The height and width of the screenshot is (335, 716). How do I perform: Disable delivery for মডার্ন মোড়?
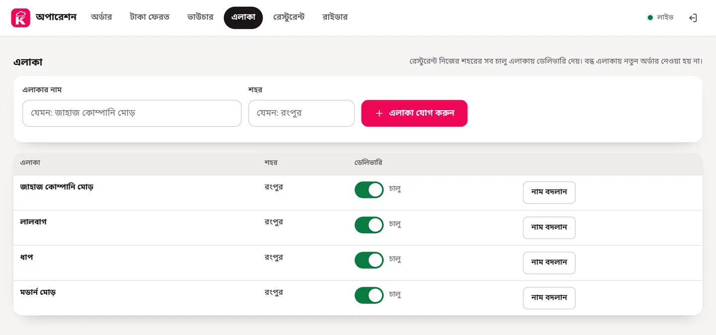pyautogui.click(x=369, y=295)
